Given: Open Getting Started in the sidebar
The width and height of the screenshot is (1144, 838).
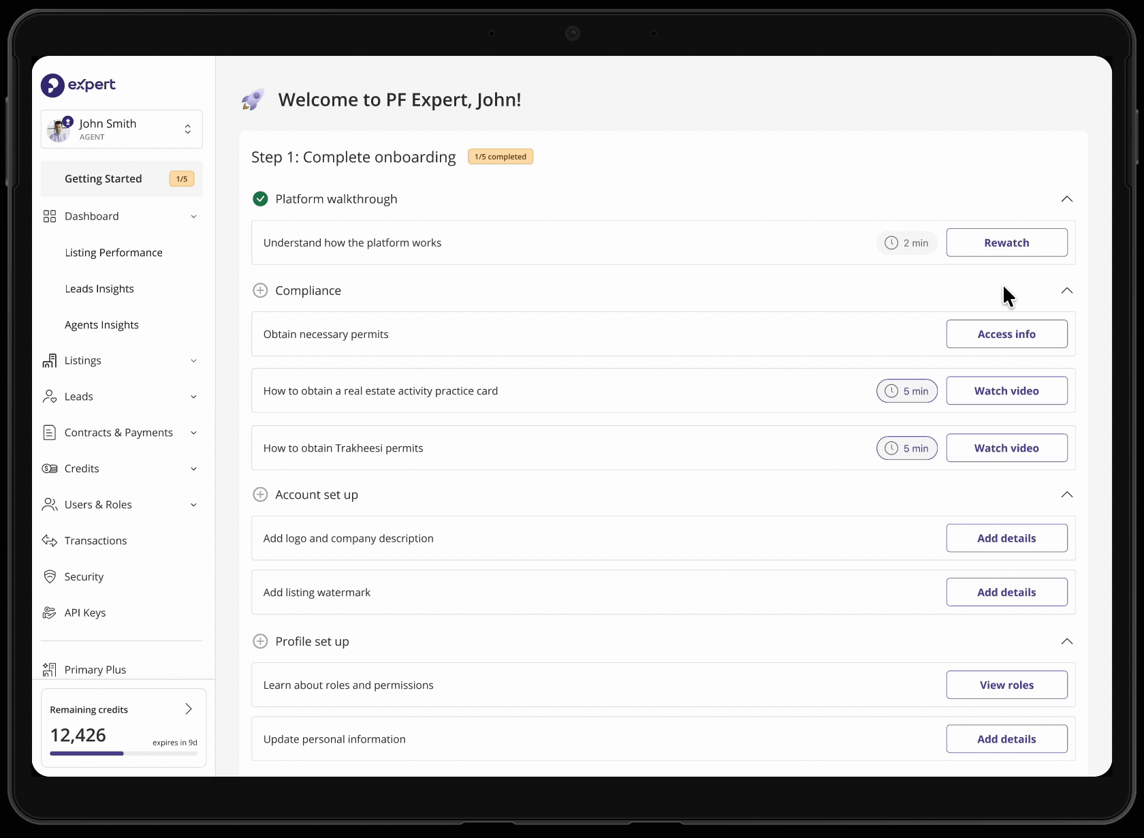Looking at the screenshot, I should coord(121,179).
